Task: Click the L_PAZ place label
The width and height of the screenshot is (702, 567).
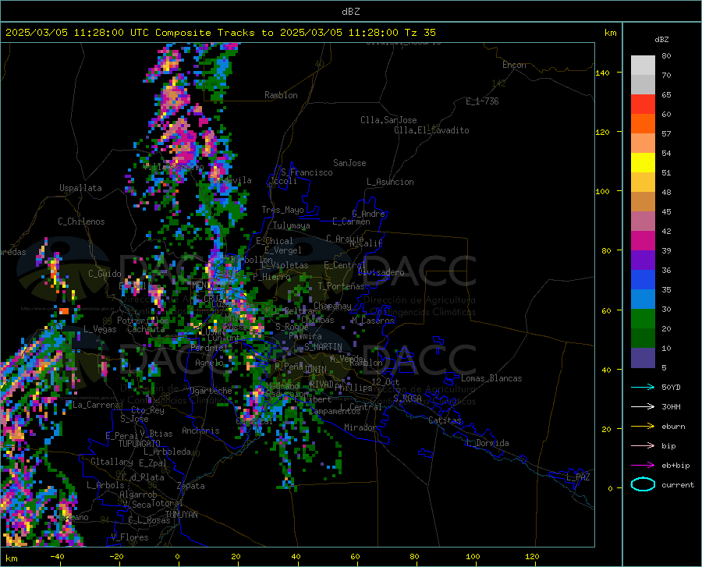Action: click(x=578, y=477)
